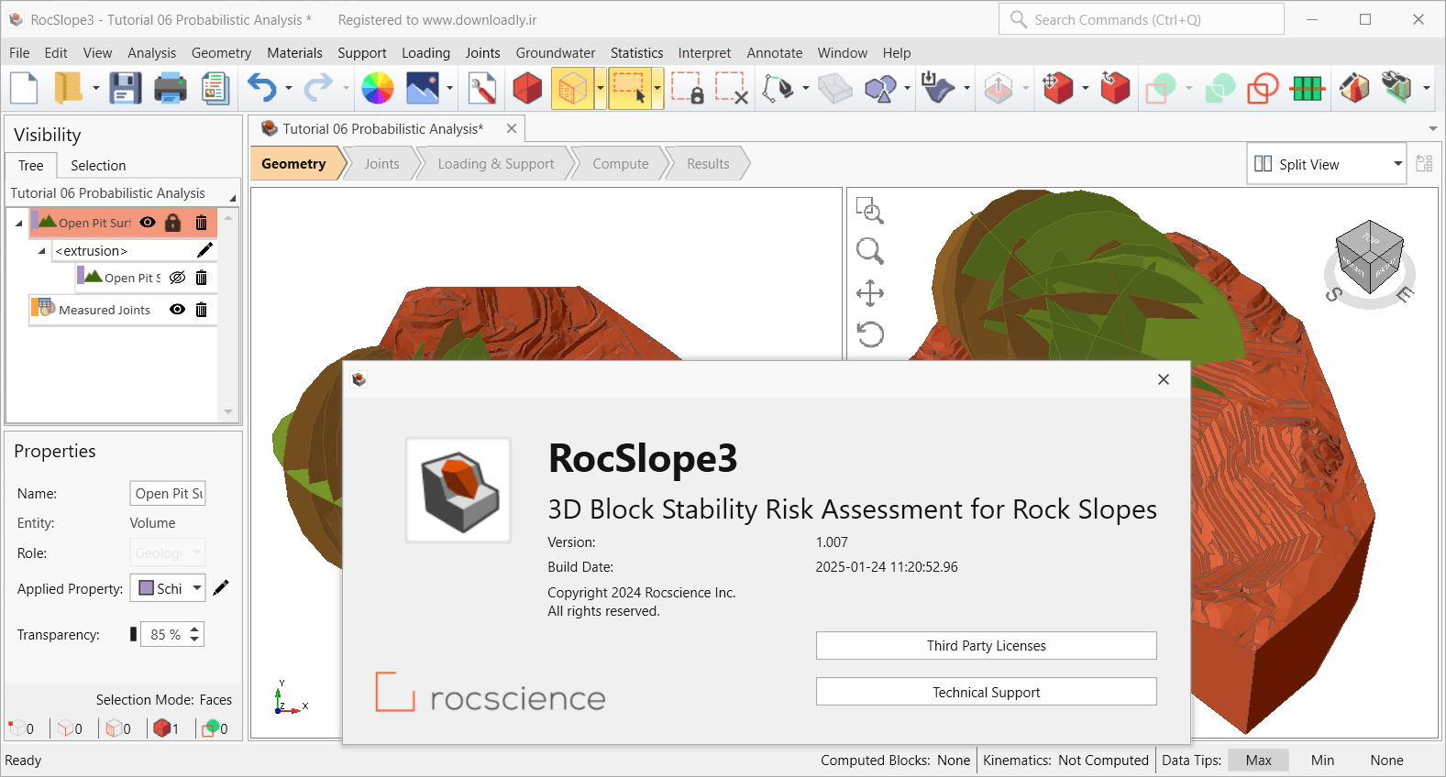Click the Third Party Licenses button

(x=986, y=646)
